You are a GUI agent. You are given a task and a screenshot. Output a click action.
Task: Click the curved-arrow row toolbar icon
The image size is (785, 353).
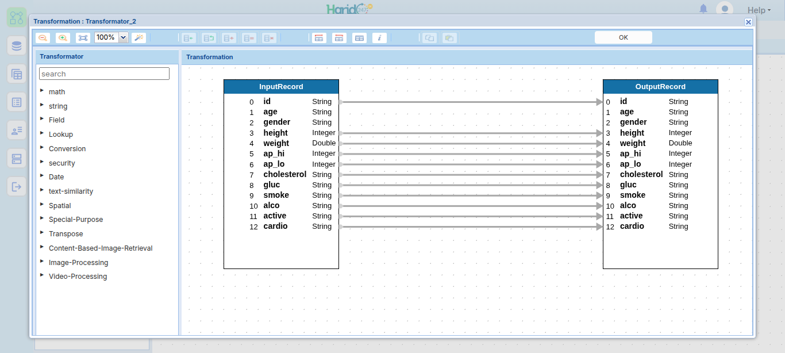tap(209, 38)
